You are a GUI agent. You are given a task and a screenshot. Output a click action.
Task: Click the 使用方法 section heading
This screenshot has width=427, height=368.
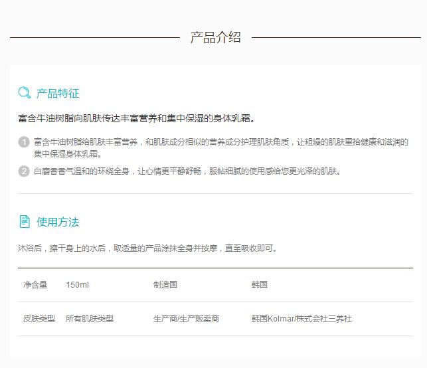tap(58, 223)
